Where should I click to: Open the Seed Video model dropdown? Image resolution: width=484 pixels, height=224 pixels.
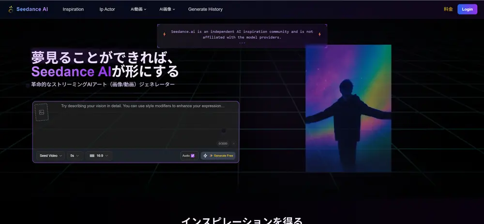click(x=51, y=156)
